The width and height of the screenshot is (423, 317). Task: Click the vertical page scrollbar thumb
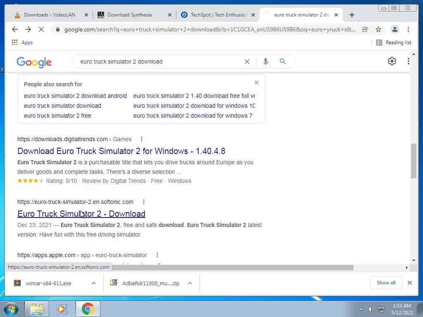(x=414, y=161)
